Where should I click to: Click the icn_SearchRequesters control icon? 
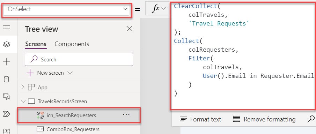[40, 115]
